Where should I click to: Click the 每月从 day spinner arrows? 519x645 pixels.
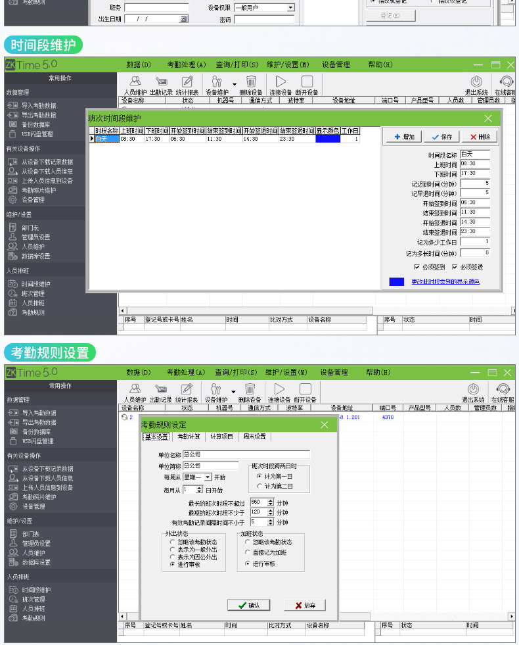tap(200, 490)
